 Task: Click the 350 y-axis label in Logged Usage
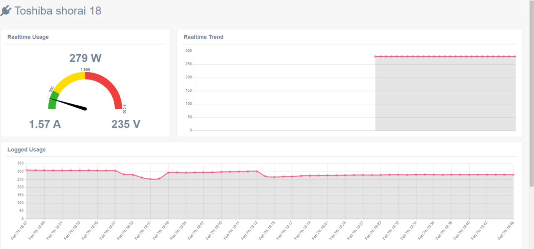21,163
